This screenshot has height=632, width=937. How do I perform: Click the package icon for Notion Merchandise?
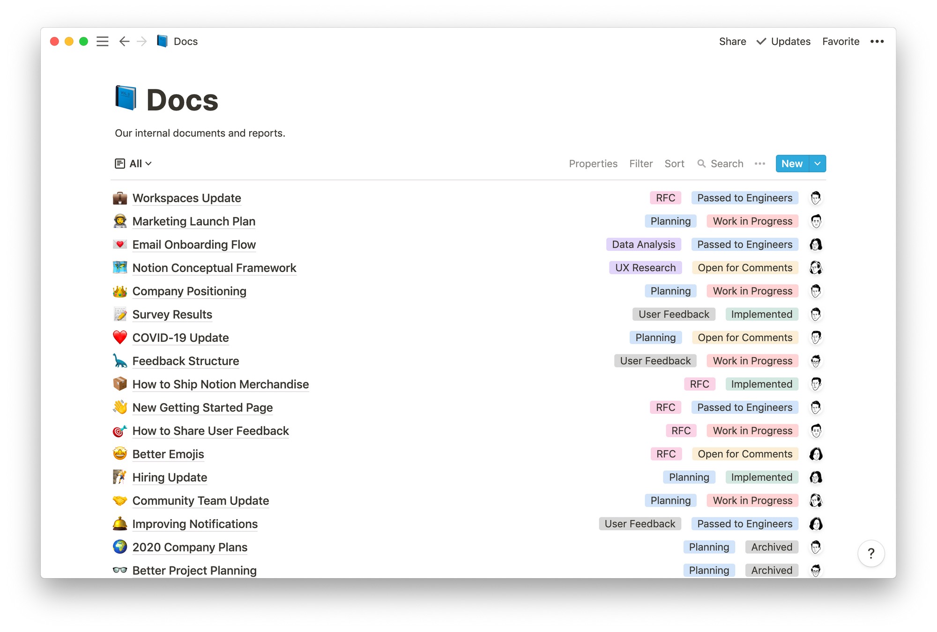(120, 384)
